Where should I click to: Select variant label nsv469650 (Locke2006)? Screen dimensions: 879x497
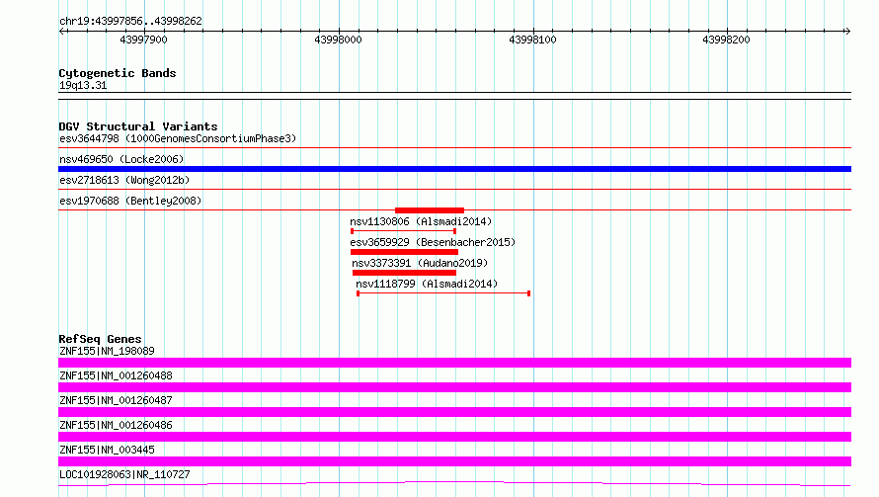pyautogui.click(x=121, y=159)
